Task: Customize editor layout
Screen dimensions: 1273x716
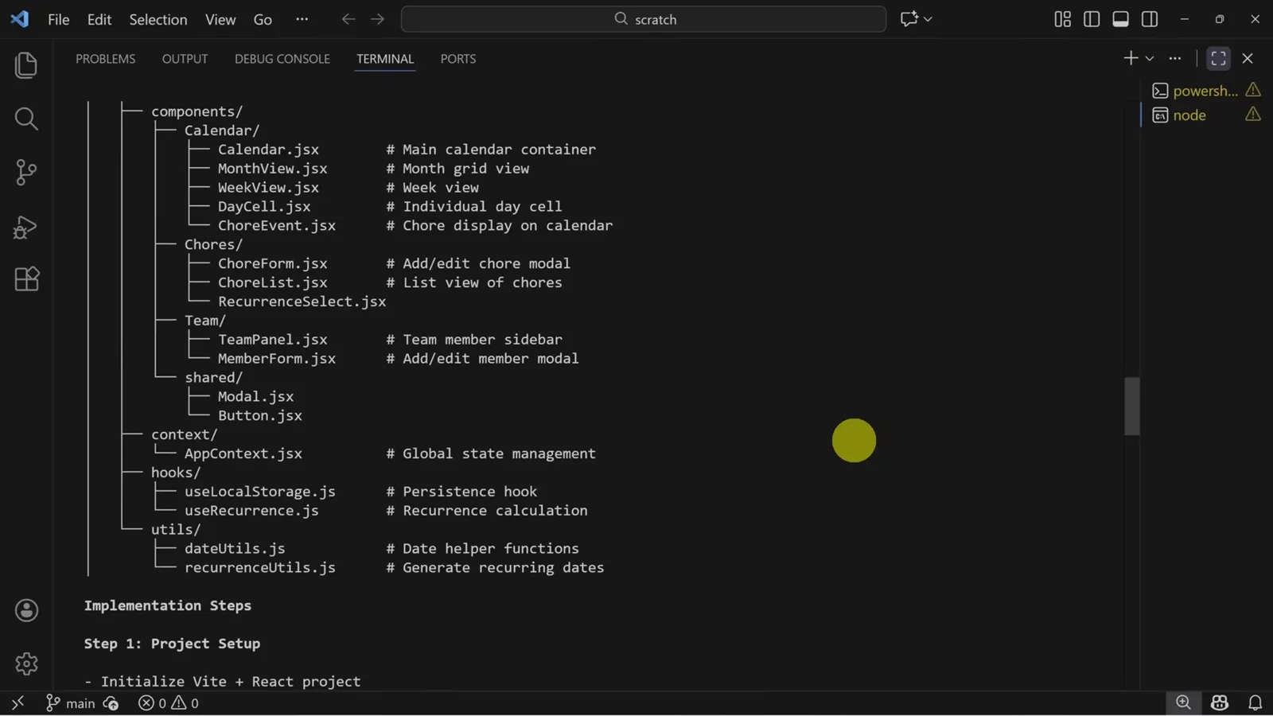Action: coord(1062,19)
